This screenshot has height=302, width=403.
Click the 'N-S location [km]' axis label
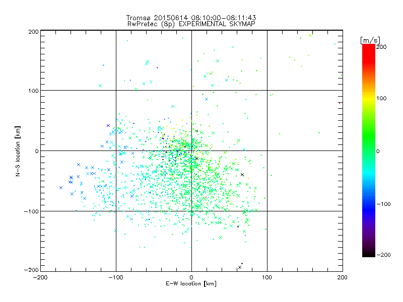[x=18, y=151]
